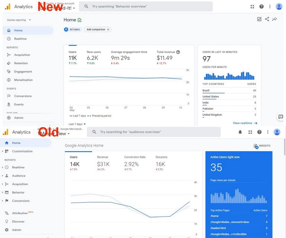Click green verified icon next to Home title
Image resolution: width=286 pixels, height=238 pixels.
(x=80, y=20)
